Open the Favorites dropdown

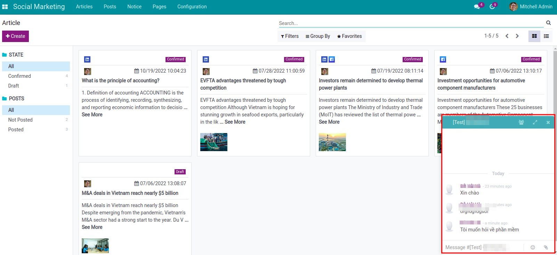click(x=349, y=36)
